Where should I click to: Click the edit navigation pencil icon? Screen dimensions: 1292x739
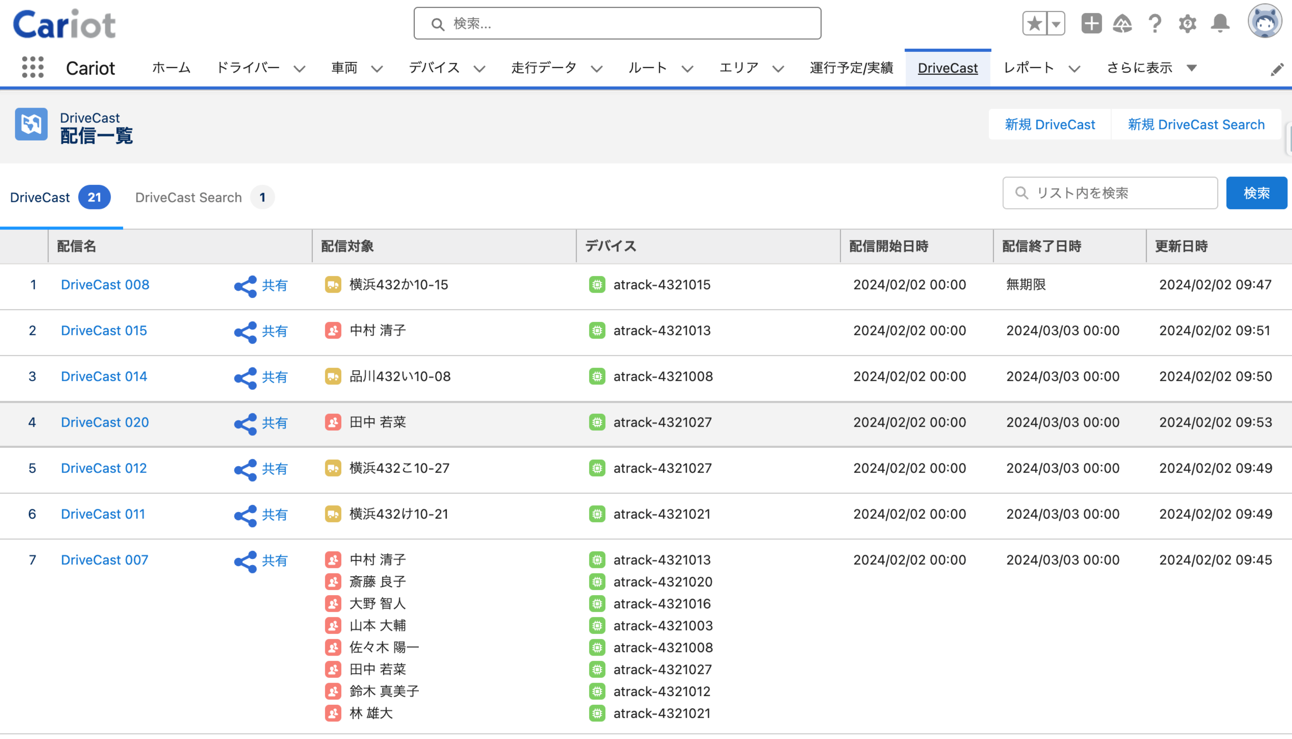coord(1277,70)
